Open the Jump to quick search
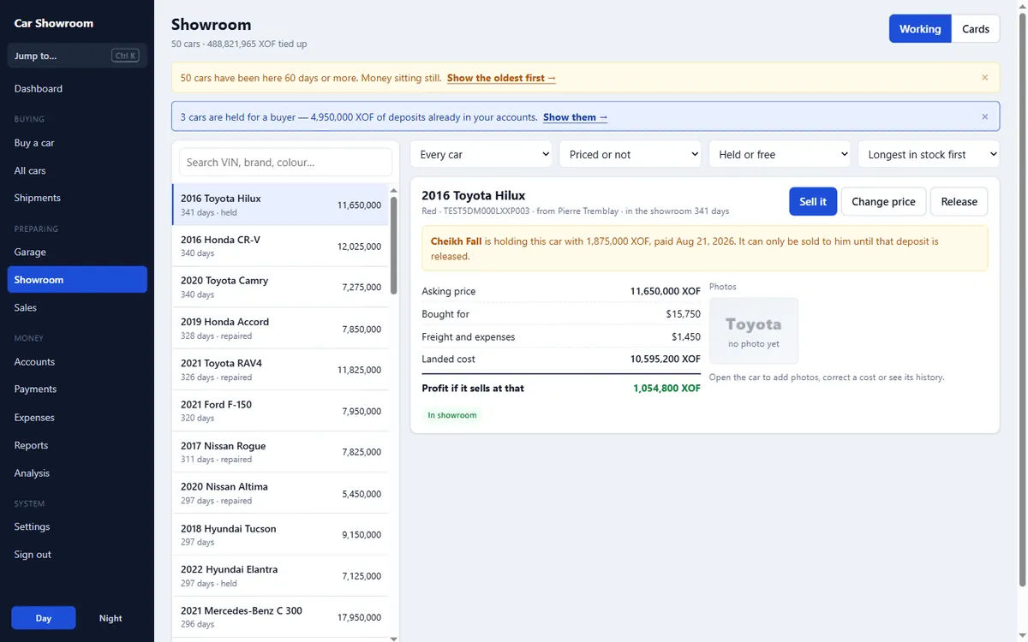Screen dimensions: 1028x642 [x=77, y=56]
